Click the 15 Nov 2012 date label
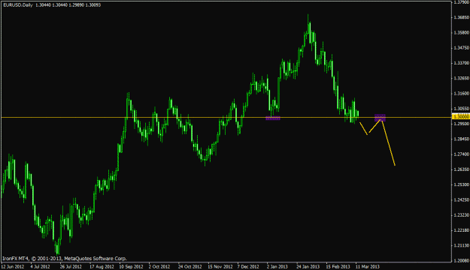The image size is (470, 270). pyautogui.click(x=220, y=266)
